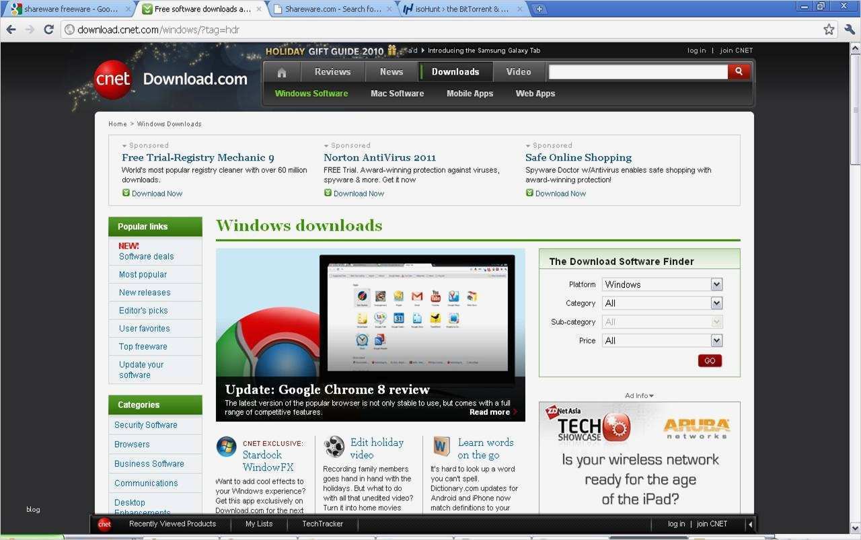
Task: Select Windows Software in the sub-navigation
Action: [x=311, y=93]
